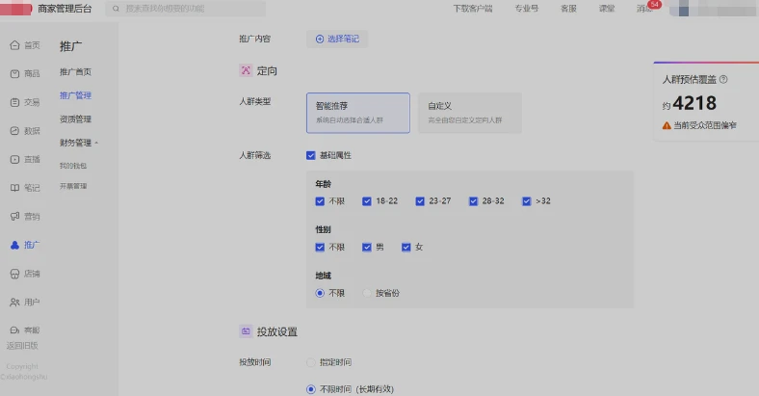Viewport: 759px width, 396px height.
Task: Click the 商家管理后台 logo title
Action: pyautogui.click(x=65, y=9)
